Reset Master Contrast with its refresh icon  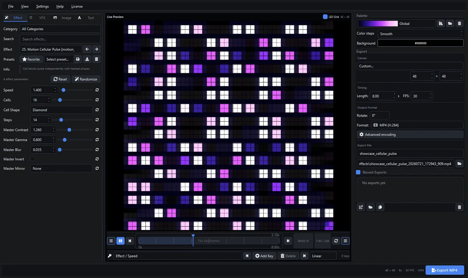click(97, 130)
